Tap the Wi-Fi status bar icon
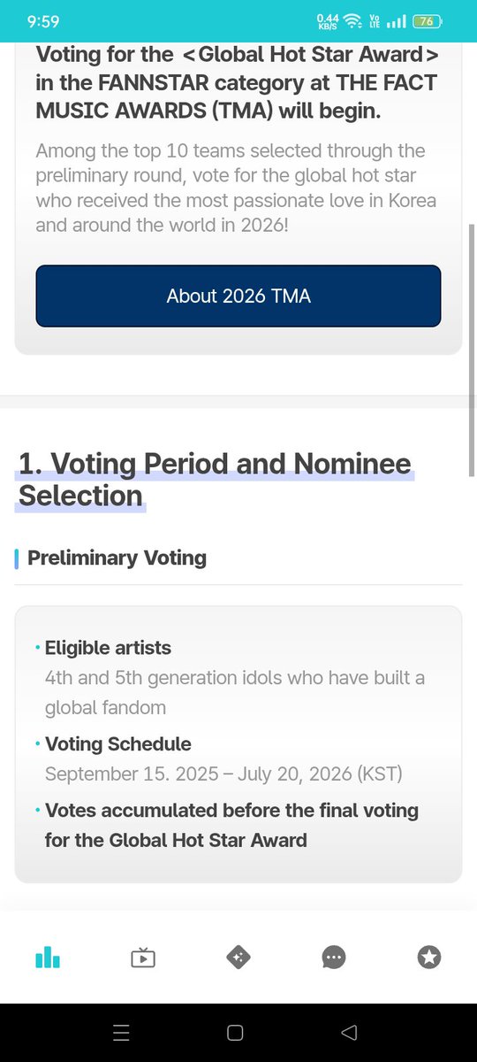The image size is (477, 1062). [353, 20]
